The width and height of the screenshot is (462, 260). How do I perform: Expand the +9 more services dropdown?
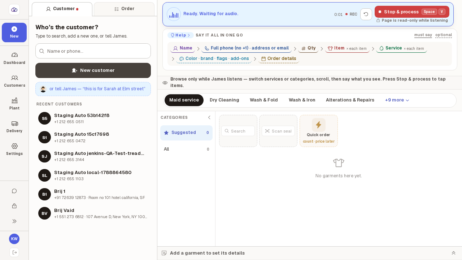[397, 100]
